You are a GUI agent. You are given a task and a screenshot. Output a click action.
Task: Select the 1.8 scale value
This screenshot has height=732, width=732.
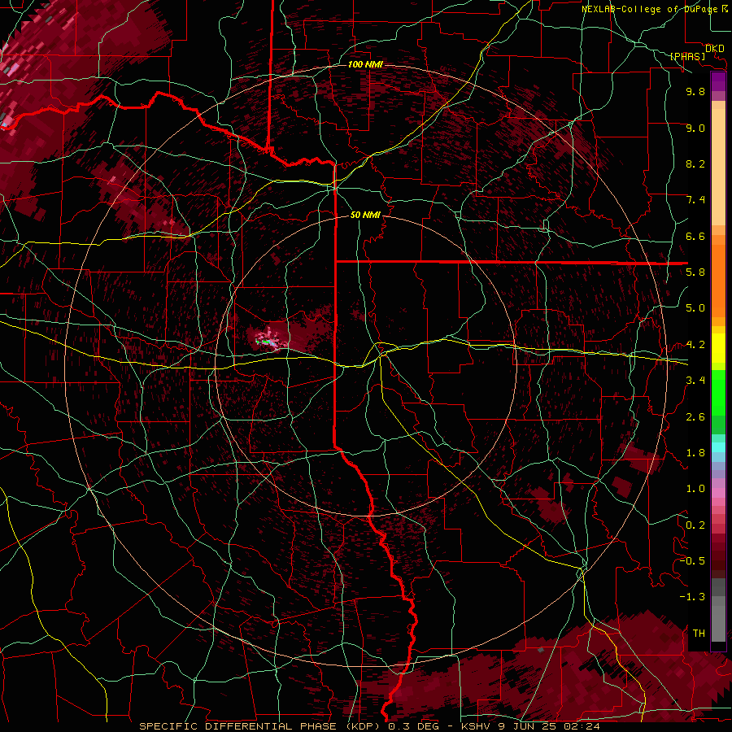pos(695,453)
